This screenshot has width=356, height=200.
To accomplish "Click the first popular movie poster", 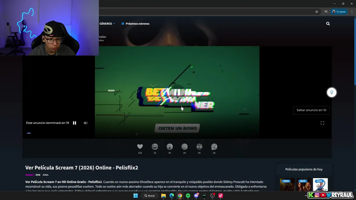I will (287, 185).
